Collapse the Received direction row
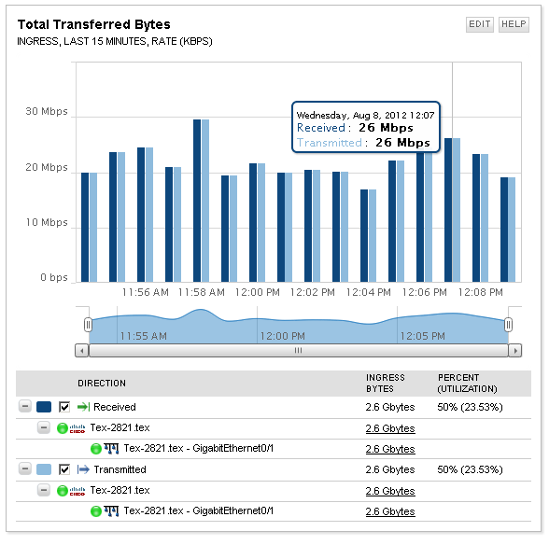Screen dimensions: 549x545 pyautogui.click(x=25, y=407)
